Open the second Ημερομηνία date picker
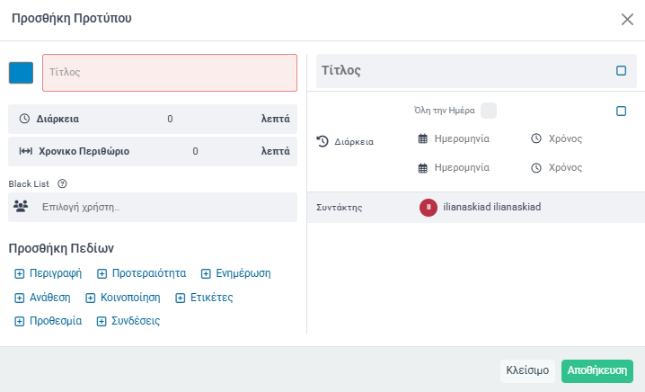The width and height of the screenshot is (645, 392). click(x=462, y=167)
